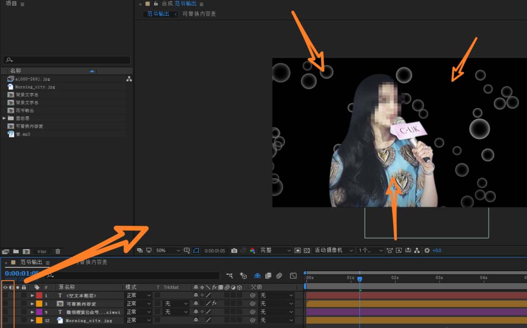Open the graph editor icon in timeline
The height and width of the screenshot is (328, 527).
point(293,276)
